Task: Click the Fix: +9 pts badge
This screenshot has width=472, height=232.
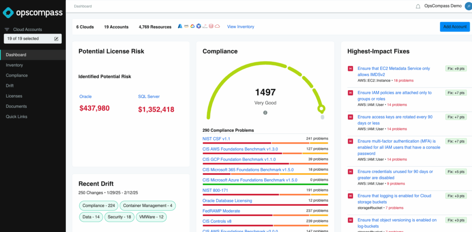Action: click(456, 69)
